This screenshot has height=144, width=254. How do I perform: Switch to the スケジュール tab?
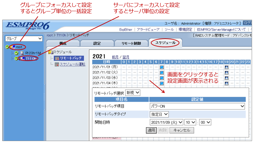click(x=165, y=43)
